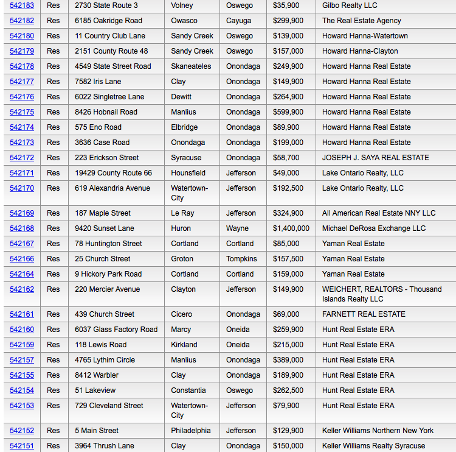The width and height of the screenshot is (456, 452).
Task: Select address 8426 Hobnail Road
Action: pos(106,112)
